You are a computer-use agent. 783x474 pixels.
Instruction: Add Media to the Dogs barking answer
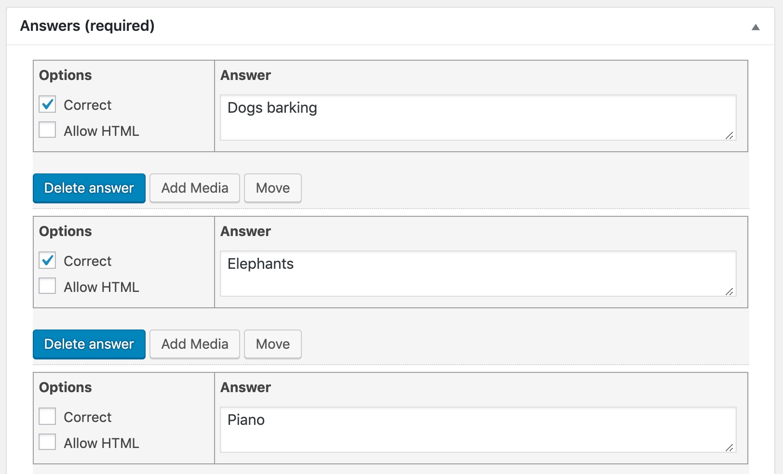point(194,188)
